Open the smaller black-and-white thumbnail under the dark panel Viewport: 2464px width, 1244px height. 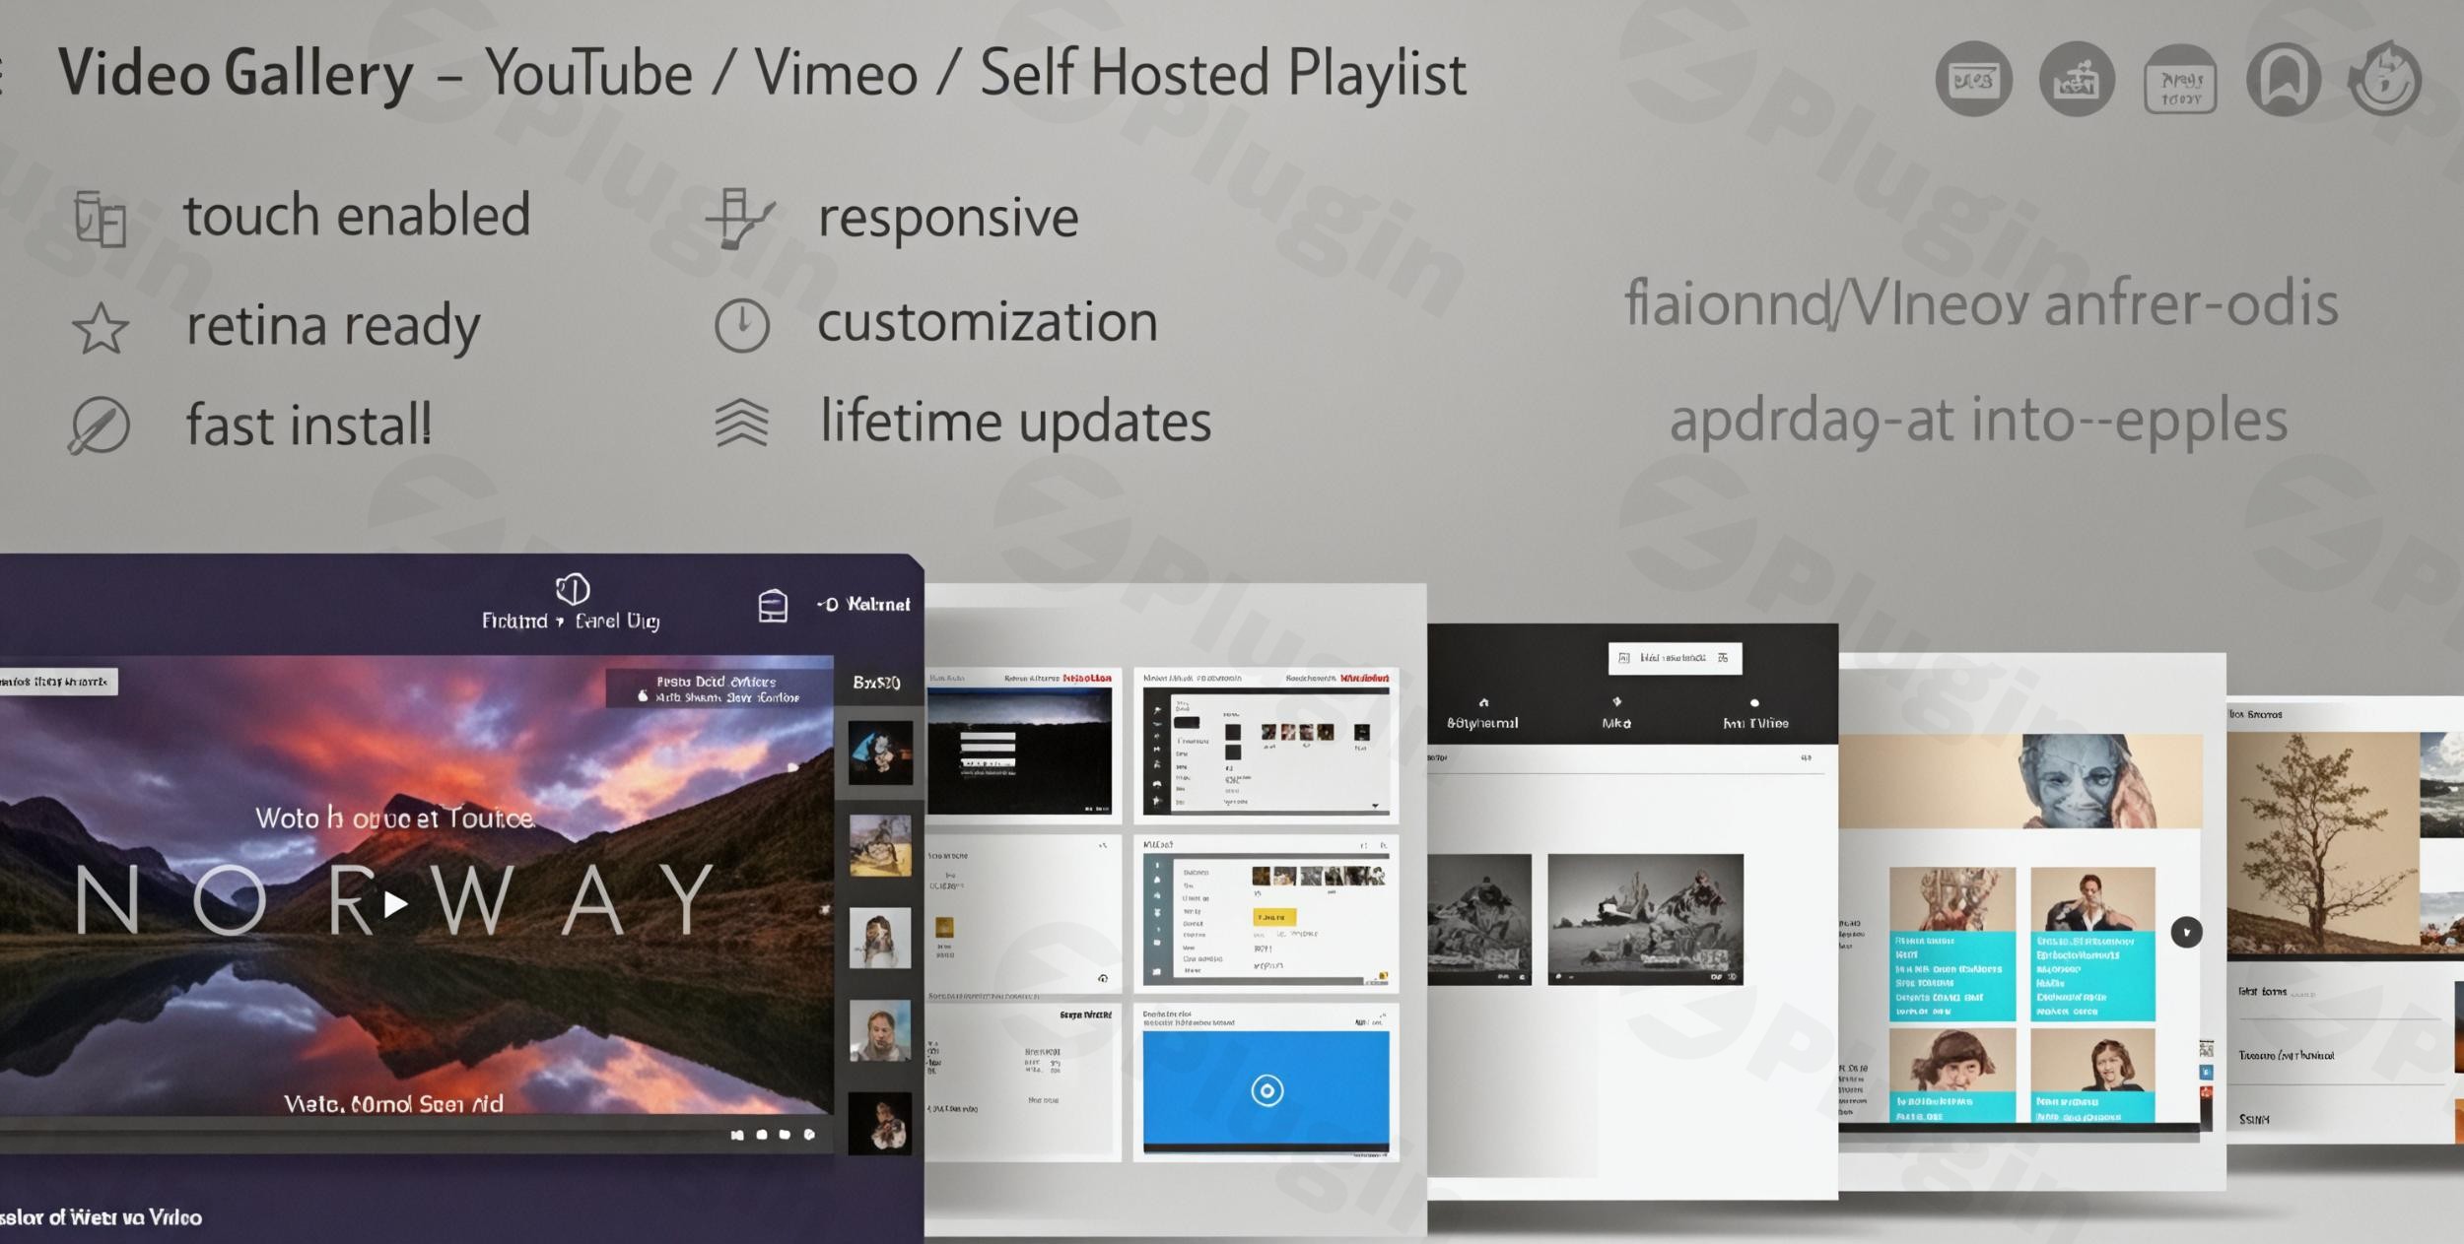coord(1479,919)
